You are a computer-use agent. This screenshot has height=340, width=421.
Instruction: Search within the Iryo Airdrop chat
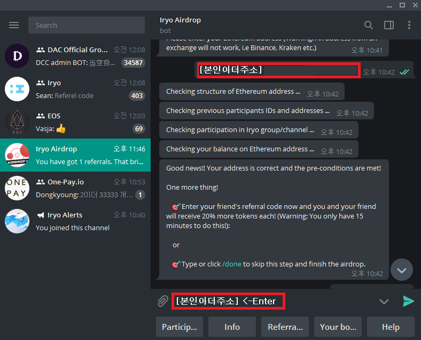(369, 25)
